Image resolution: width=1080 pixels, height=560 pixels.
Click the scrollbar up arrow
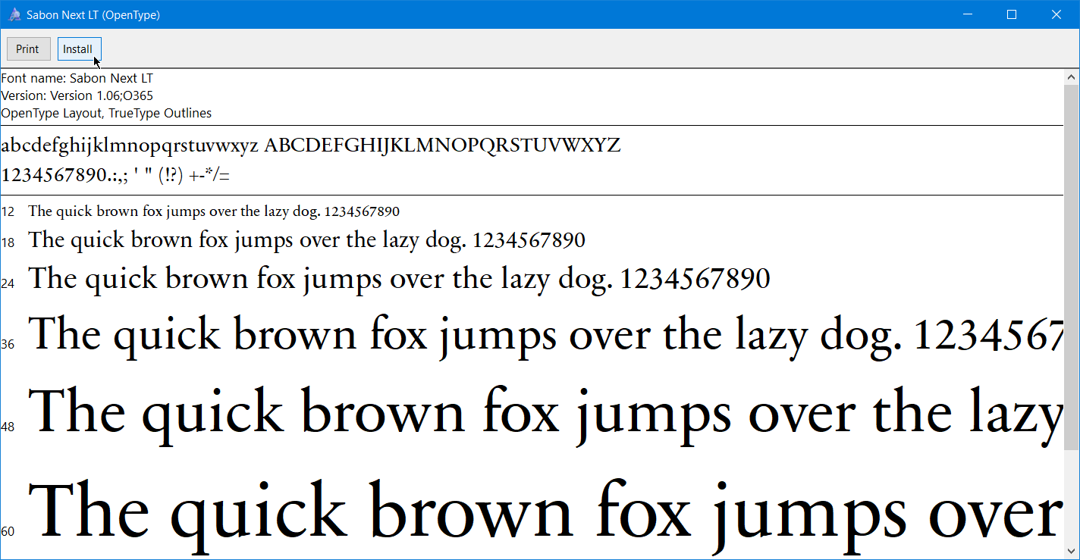point(1072,77)
